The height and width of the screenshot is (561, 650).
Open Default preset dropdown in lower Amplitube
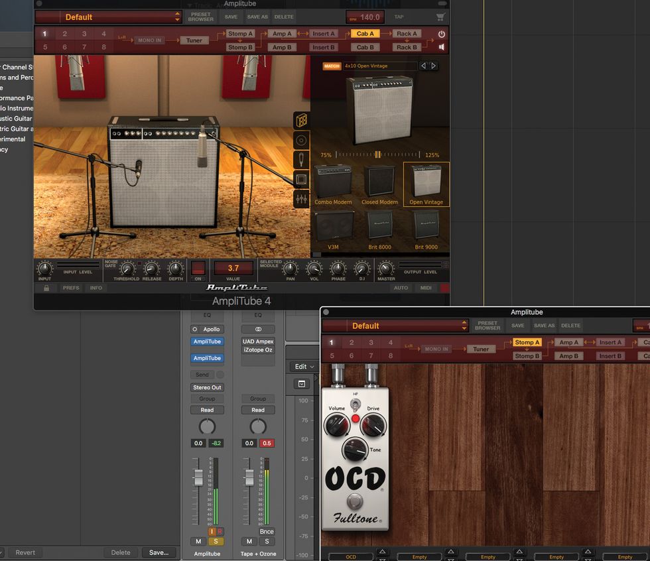395,326
